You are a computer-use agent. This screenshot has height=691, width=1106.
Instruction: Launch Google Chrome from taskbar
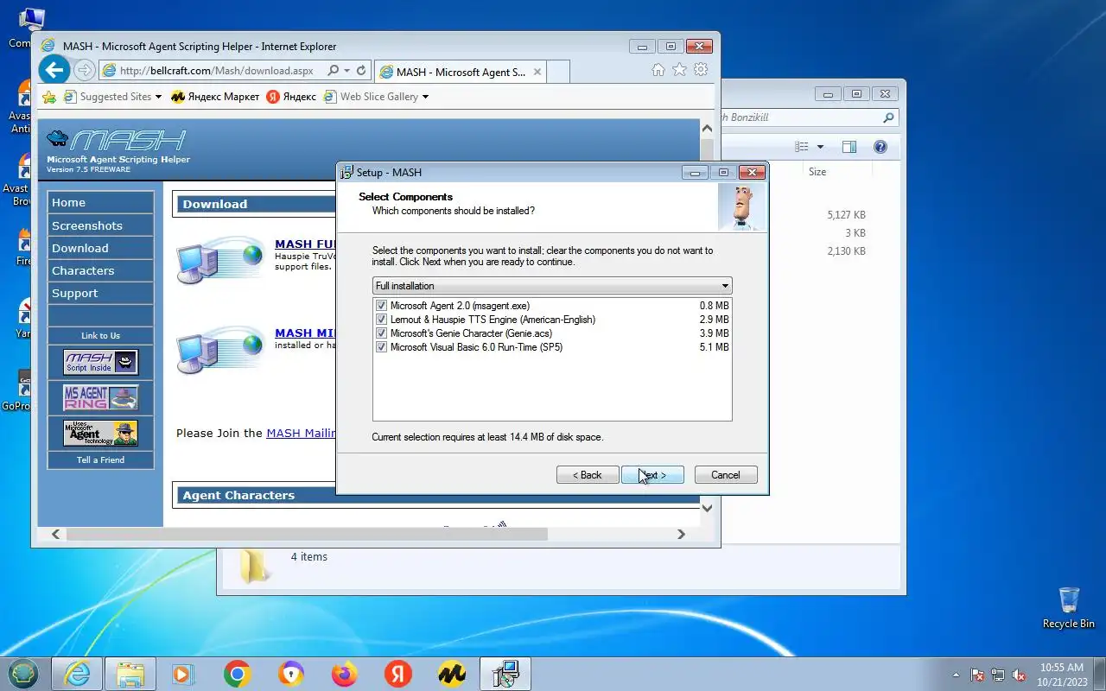point(237,675)
